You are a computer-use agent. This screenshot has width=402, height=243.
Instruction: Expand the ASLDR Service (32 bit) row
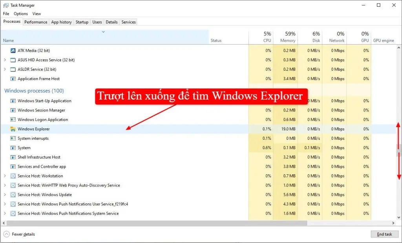(x=5, y=69)
